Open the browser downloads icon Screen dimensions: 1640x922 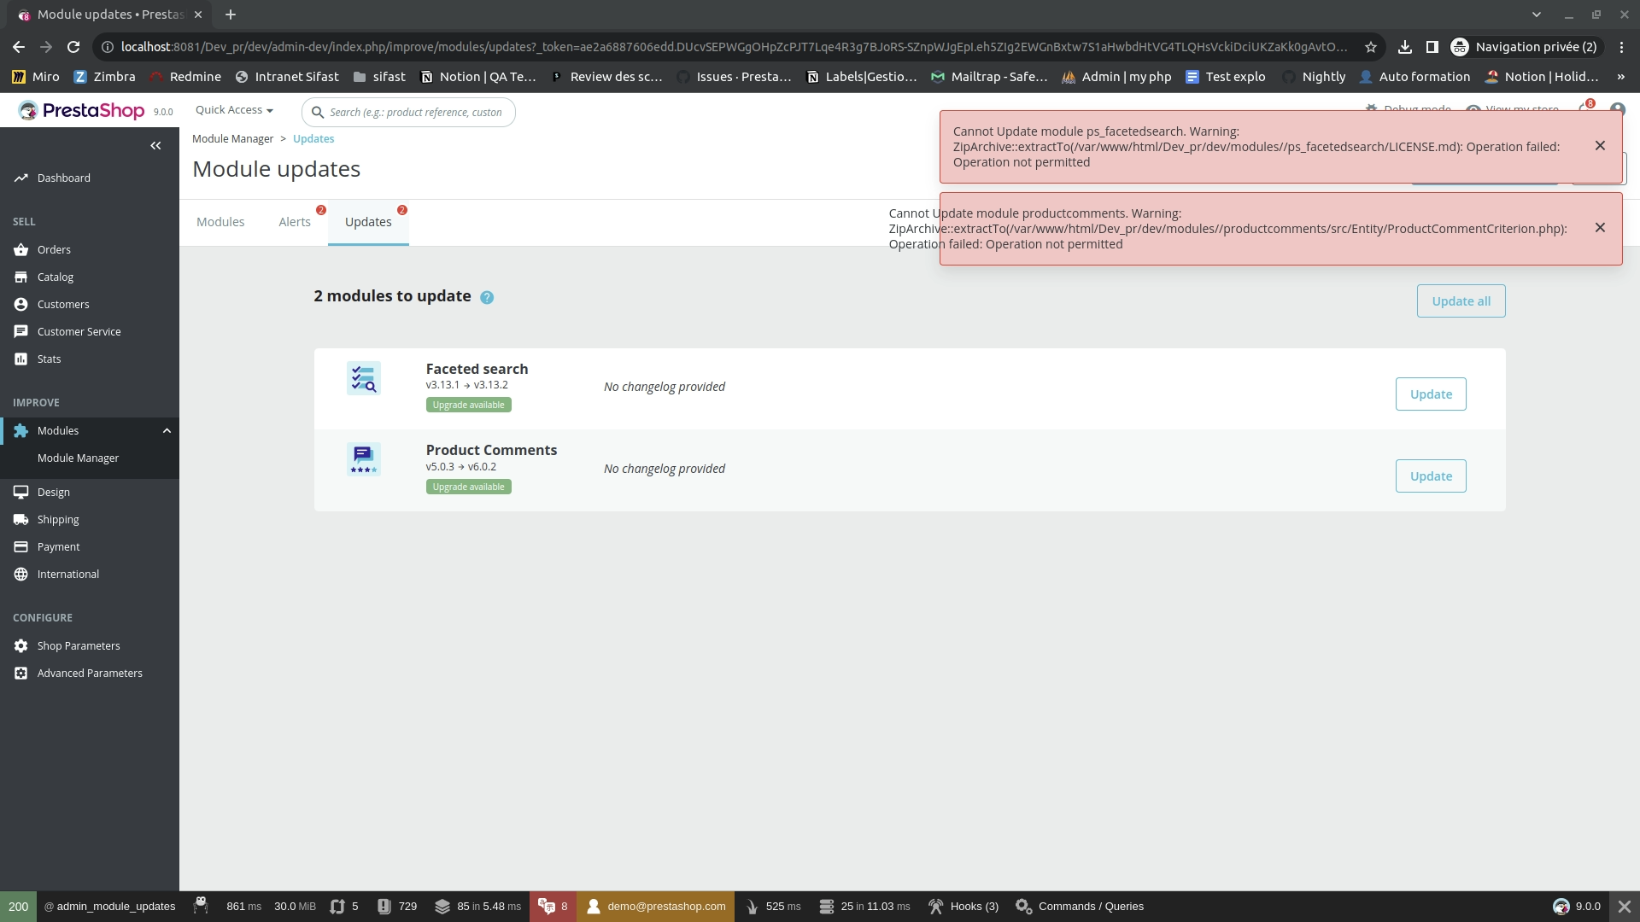click(x=1405, y=47)
